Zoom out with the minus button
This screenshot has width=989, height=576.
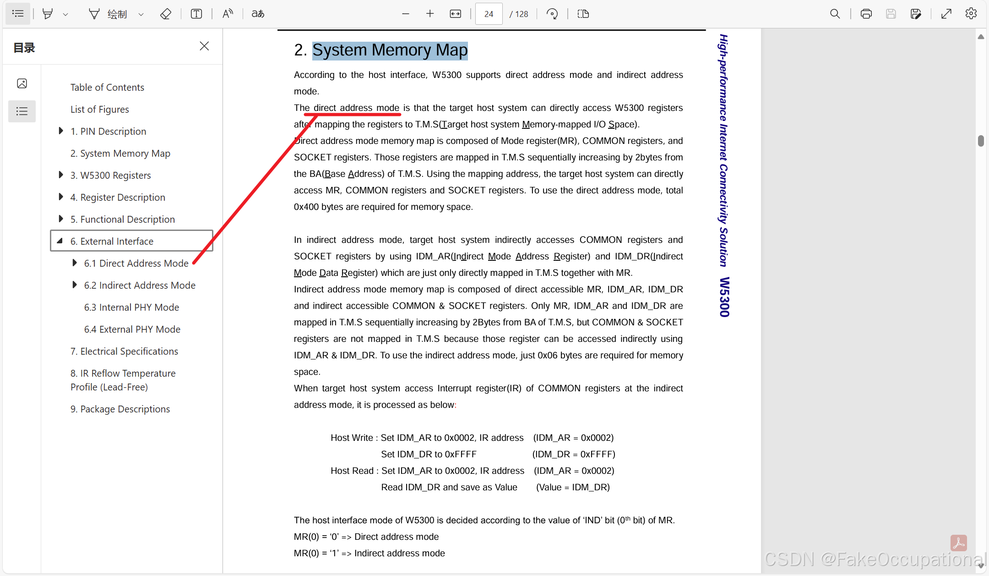[405, 14]
